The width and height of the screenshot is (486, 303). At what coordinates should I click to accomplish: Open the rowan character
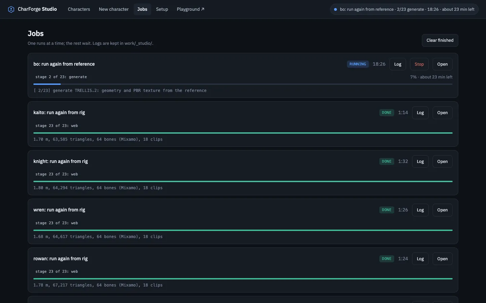click(x=442, y=259)
